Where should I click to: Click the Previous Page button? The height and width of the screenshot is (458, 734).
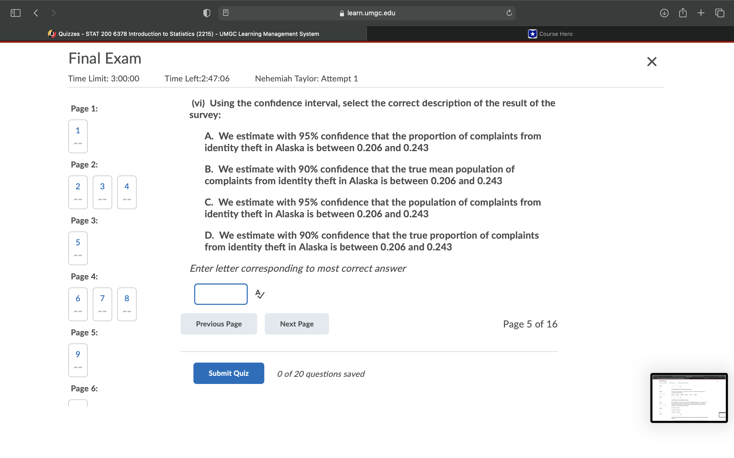(219, 324)
